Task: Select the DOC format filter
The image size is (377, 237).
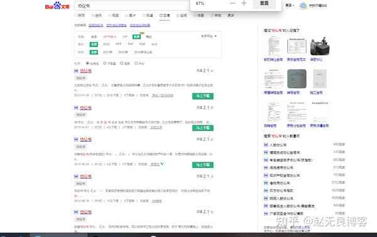Action: coord(106,44)
